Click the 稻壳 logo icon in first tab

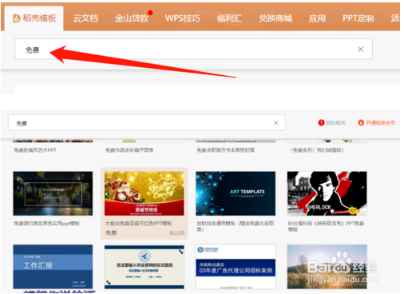17,18
